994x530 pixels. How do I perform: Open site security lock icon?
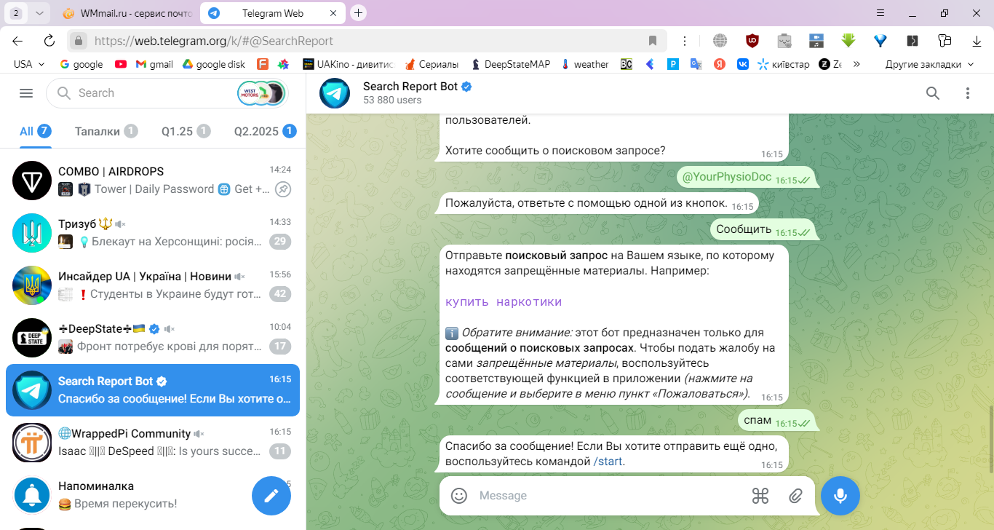[x=79, y=41]
